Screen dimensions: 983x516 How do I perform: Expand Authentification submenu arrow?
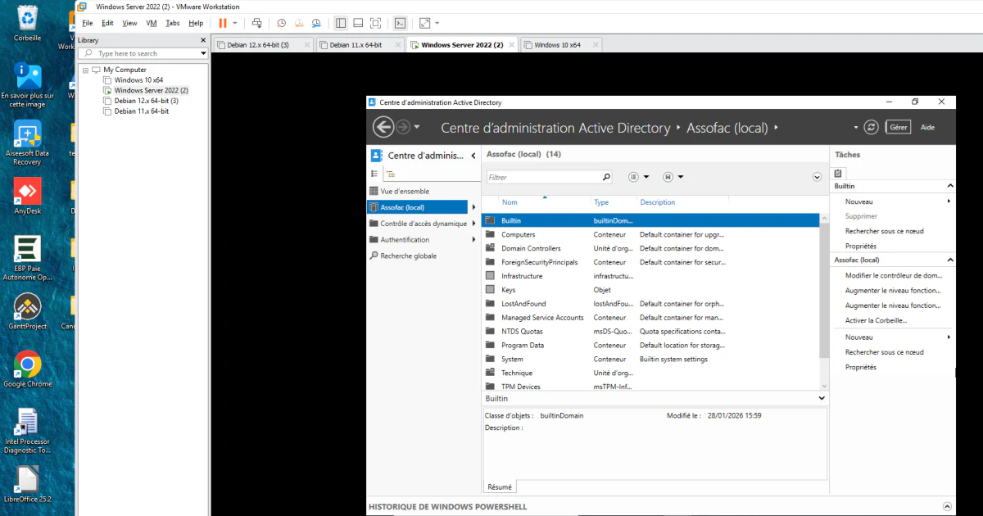tap(474, 240)
